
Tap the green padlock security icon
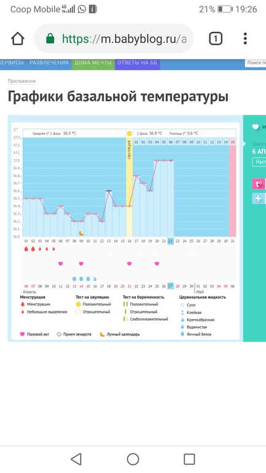point(50,39)
